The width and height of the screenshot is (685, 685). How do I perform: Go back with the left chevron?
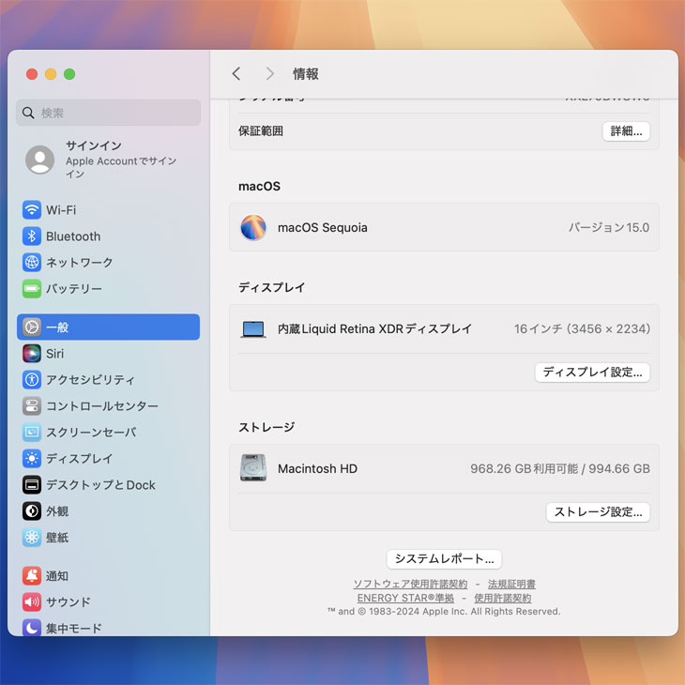click(236, 74)
